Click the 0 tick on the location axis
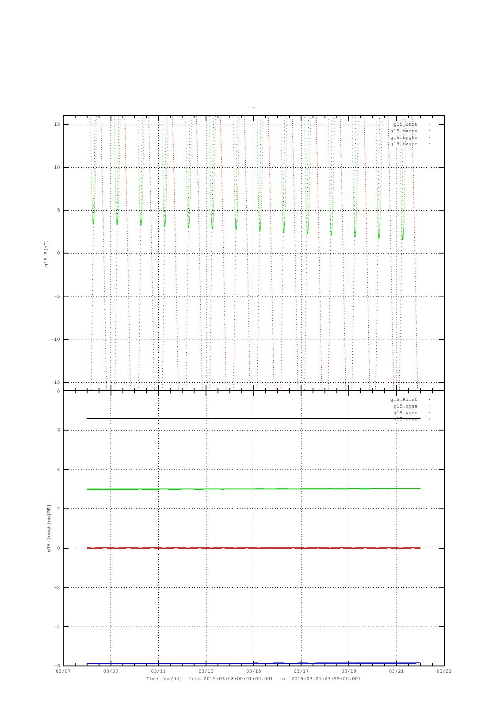The width and height of the screenshot is (500, 708). point(58,548)
